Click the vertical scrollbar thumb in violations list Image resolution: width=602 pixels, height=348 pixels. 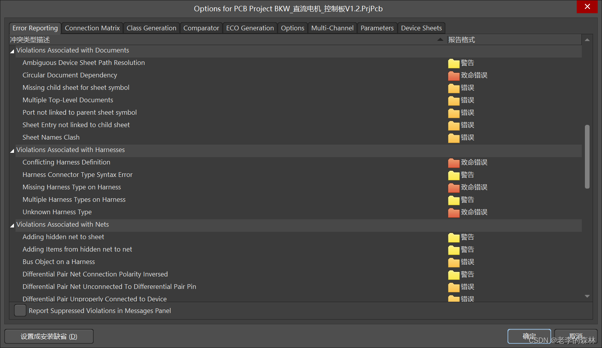(587, 156)
